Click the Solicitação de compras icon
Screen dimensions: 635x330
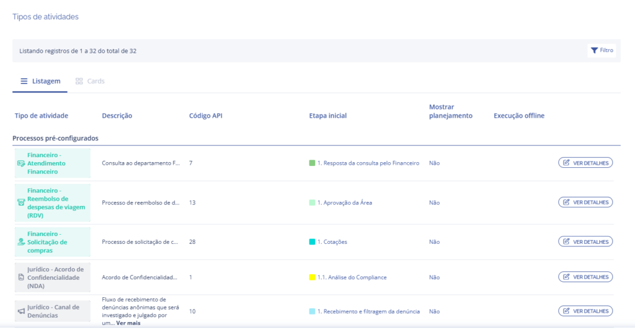pyautogui.click(x=20, y=242)
